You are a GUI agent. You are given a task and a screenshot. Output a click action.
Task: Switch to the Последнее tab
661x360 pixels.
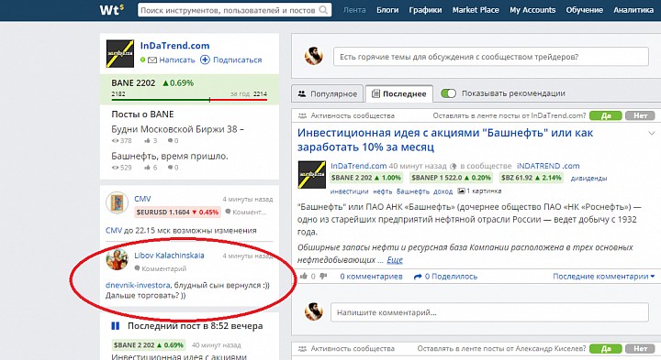[398, 93]
